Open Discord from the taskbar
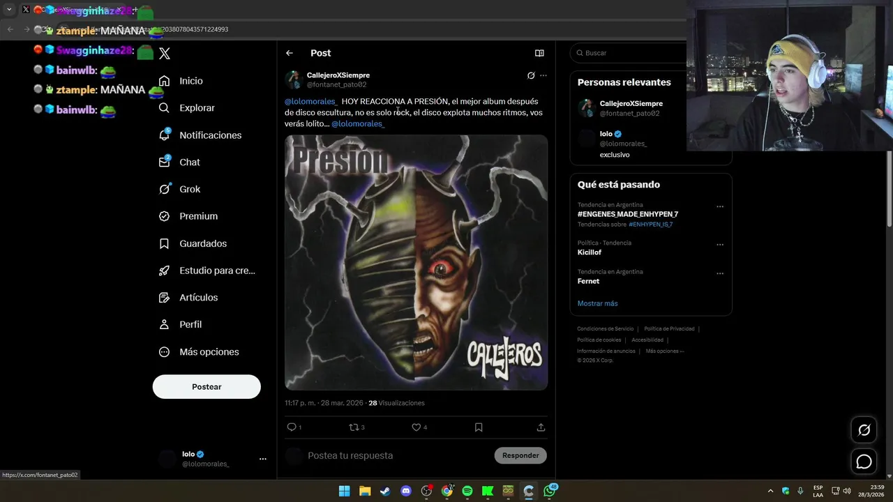This screenshot has width=893, height=502. pos(406,491)
